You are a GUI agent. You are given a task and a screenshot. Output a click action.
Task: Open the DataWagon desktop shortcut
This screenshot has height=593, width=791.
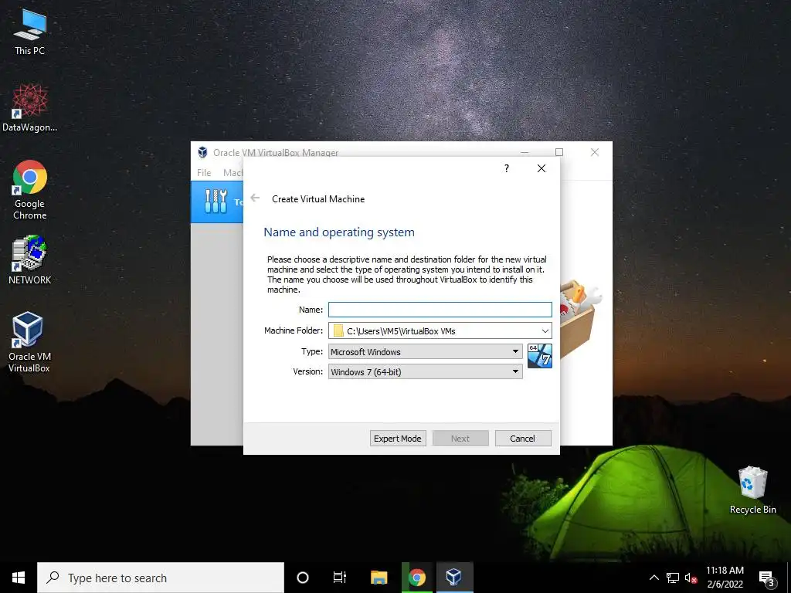point(30,107)
